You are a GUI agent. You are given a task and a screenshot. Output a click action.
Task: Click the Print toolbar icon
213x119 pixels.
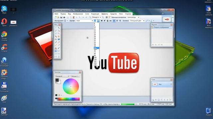coord(64,17)
